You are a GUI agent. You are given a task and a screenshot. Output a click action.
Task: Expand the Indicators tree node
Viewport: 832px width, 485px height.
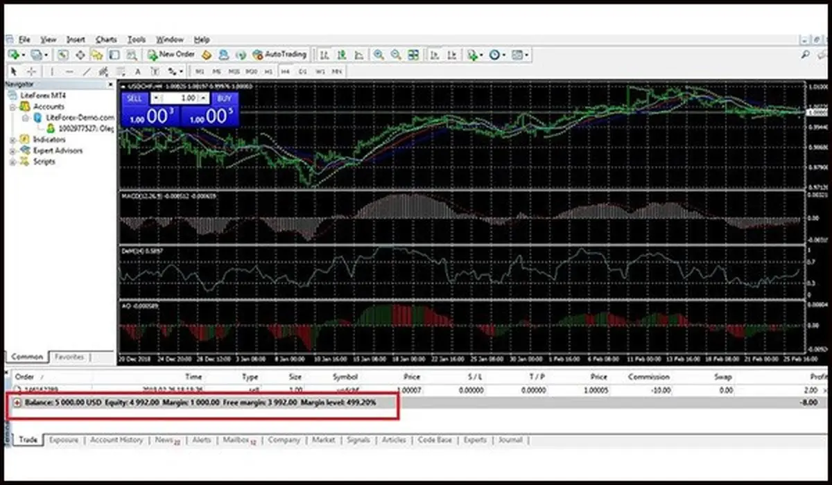(13, 140)
